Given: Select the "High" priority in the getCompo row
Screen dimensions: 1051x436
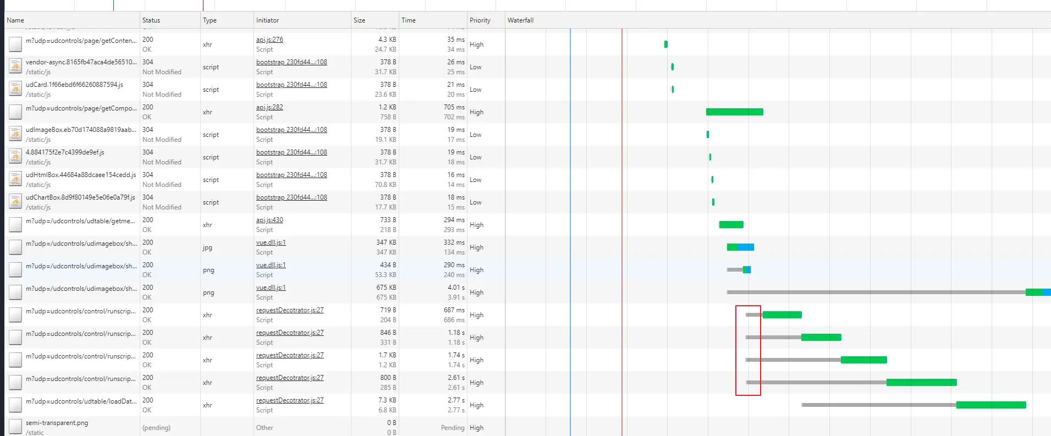Looking at the screenshot, I should point(477,112).
